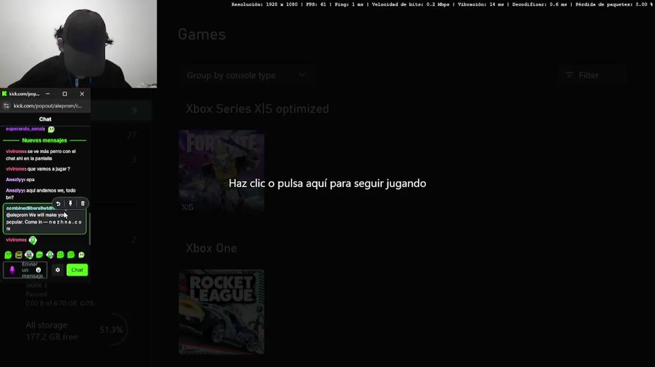The width and height of the screenshot is (655, 367).
Task: Delete the highlighted message with trash icon
Action: point(83,203)
